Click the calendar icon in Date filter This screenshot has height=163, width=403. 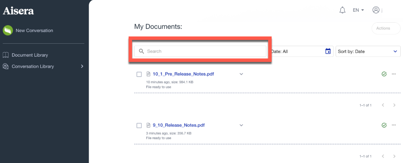point(328,51)
